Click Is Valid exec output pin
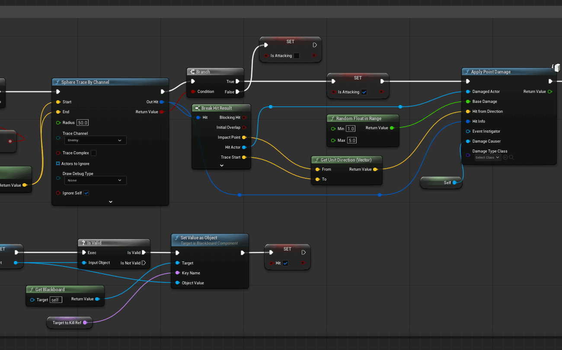The height and width of the screenshot is (350, 562). click(x=144, y=253)
